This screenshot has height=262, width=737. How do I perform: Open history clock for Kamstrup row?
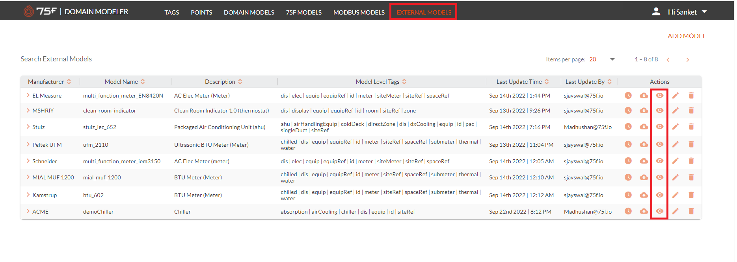(628, 195)
